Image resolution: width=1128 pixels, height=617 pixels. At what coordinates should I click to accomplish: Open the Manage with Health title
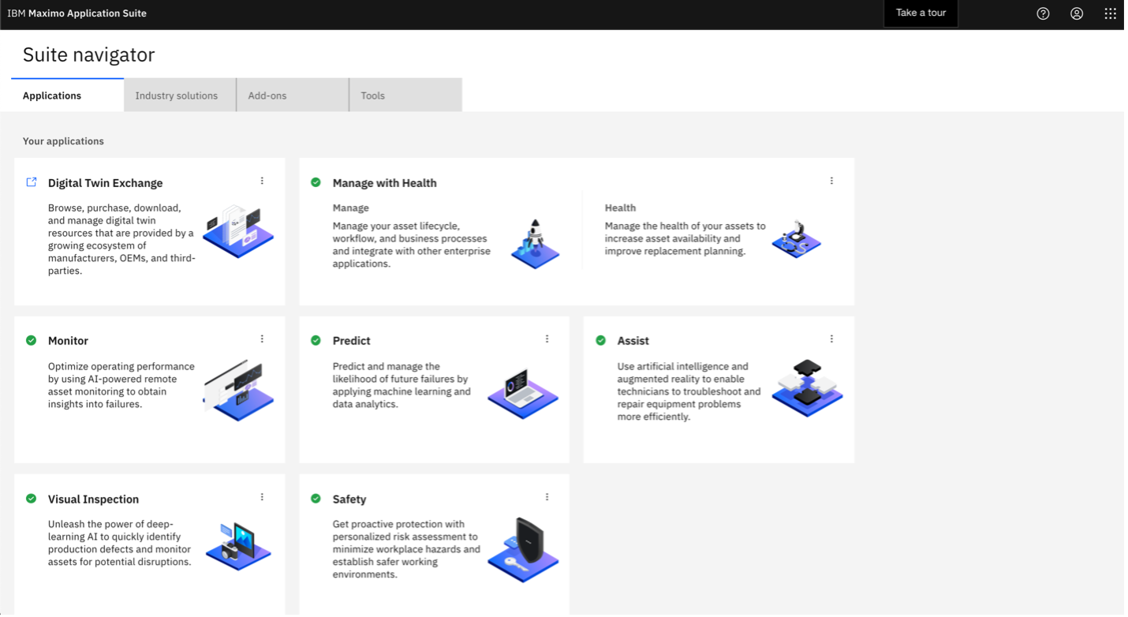pyautogui.click(x=384, y=183)
